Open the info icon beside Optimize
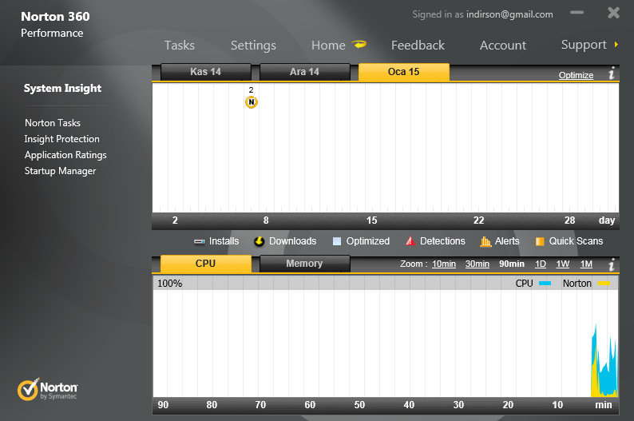 [x=612, y=73]
